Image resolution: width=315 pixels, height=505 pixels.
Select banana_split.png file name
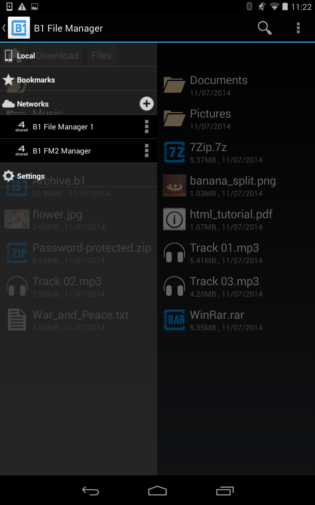click(233, 181)
